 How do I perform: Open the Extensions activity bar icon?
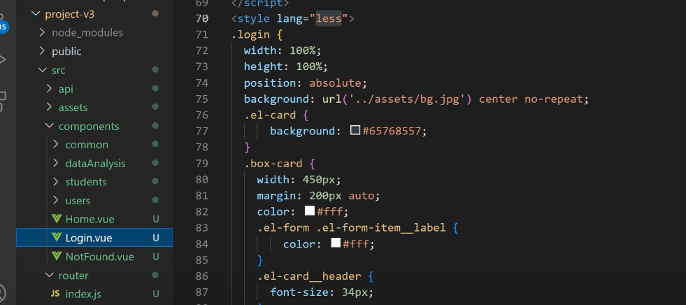point(2,101)
